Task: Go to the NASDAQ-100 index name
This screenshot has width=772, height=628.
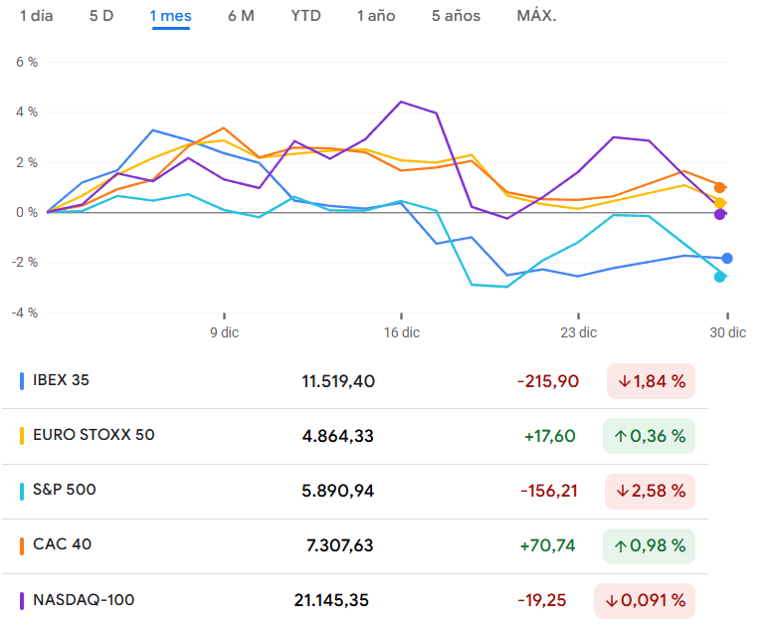Action: click(x=84, y=600)
